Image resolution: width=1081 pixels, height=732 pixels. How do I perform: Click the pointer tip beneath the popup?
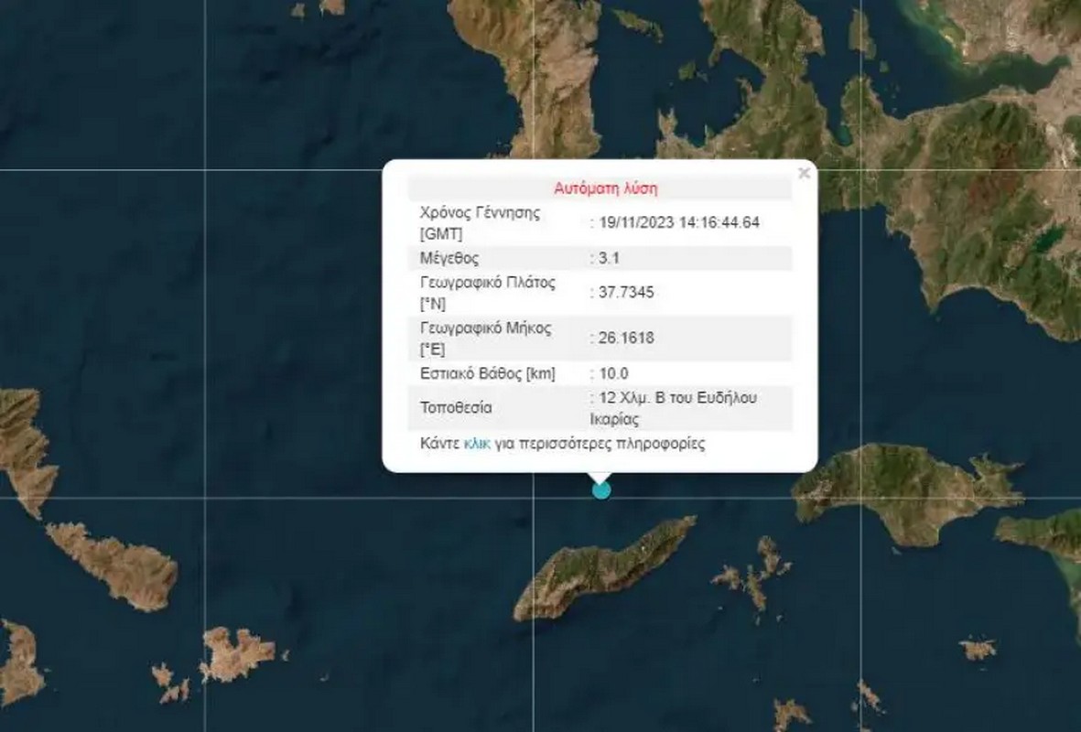coord(600,478)
